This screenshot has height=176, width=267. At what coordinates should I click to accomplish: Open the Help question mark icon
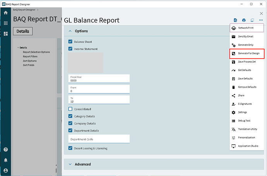[x=6, y=149]
